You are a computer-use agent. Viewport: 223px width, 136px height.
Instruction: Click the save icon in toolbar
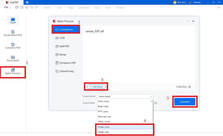pyautogui.click(x=22, y=8)
